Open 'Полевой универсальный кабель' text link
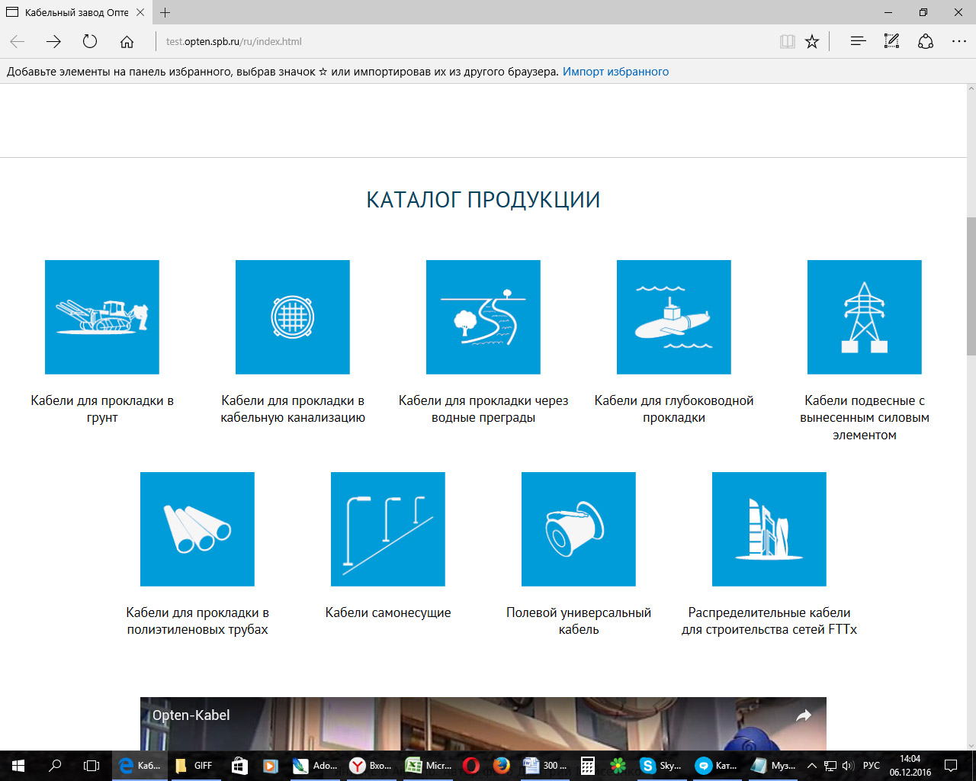976x781 pixels. pos(579,621)
